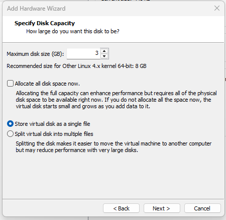The width and height of the screenshot is (226, 220).
Task: Close the Add Hardware Wizard window
Action: pos(217,8)
